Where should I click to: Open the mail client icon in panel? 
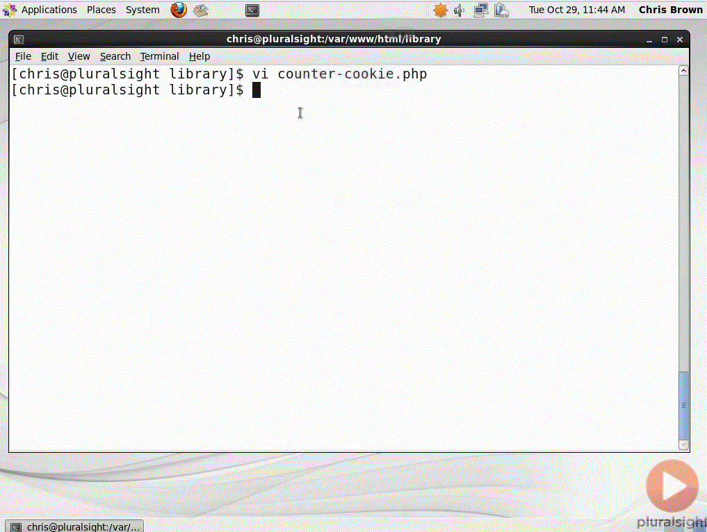point(201,10)
